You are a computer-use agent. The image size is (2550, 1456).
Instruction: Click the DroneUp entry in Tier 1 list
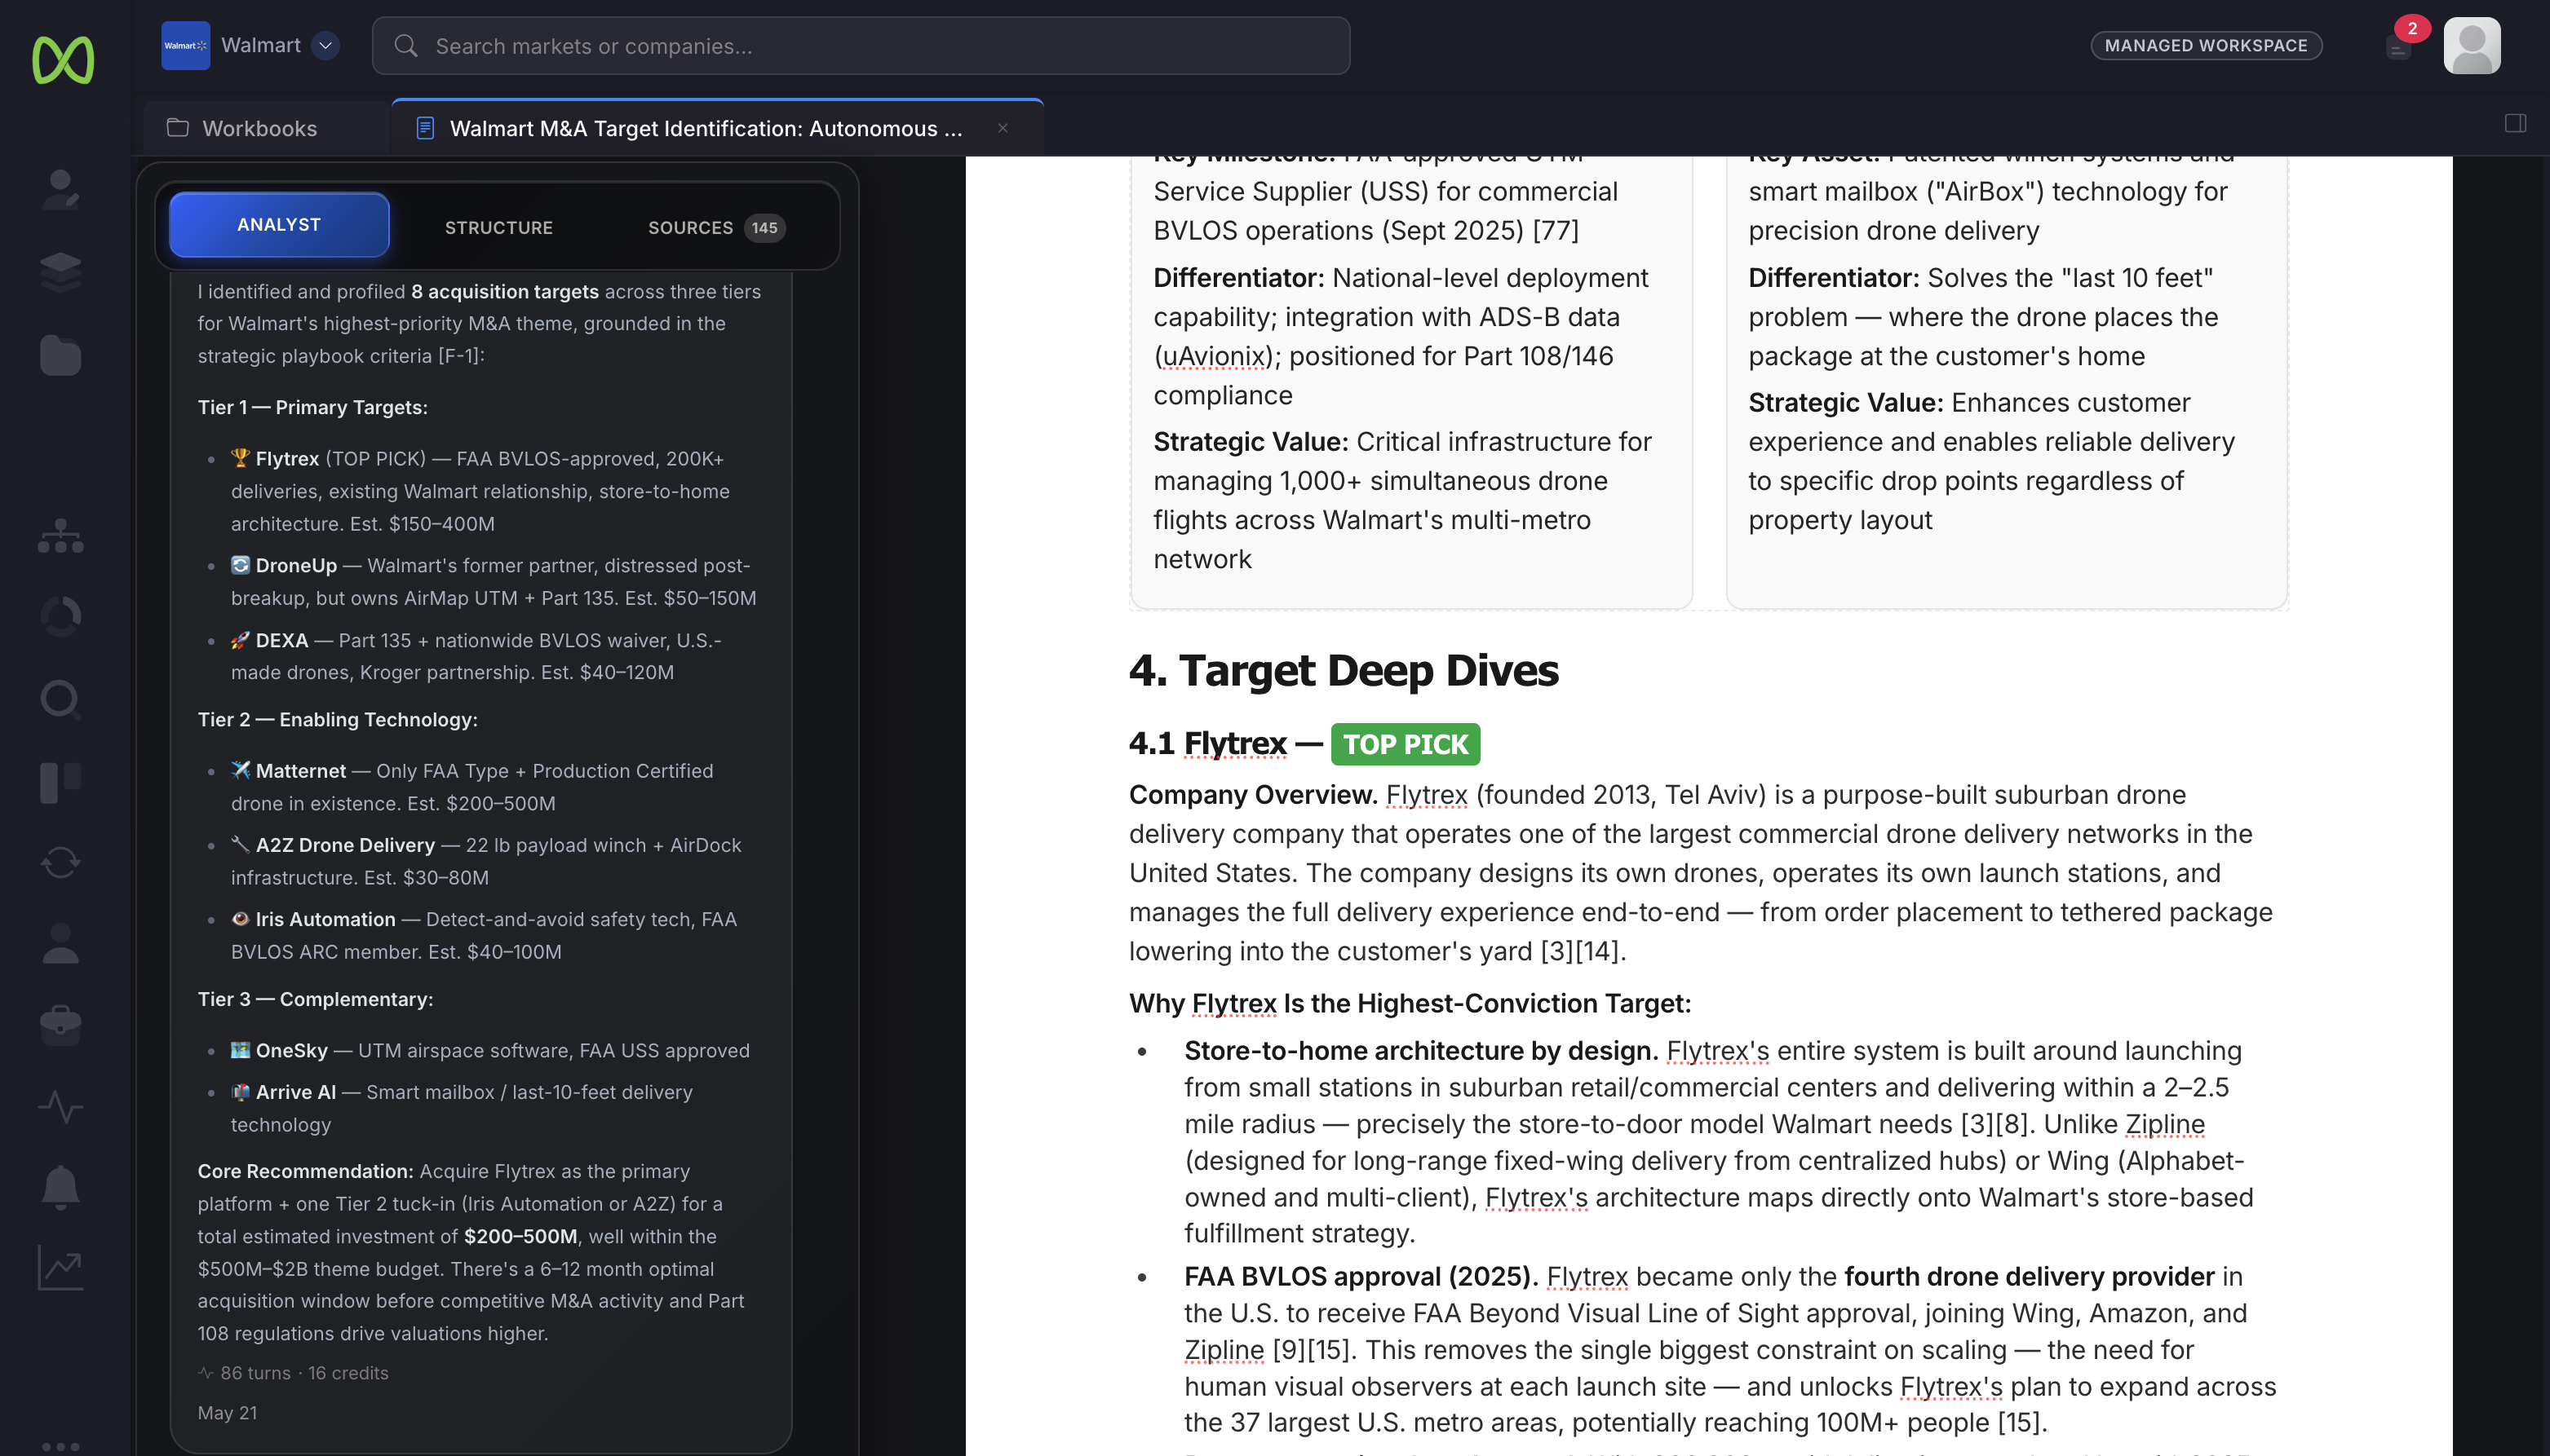click(494, 581)
